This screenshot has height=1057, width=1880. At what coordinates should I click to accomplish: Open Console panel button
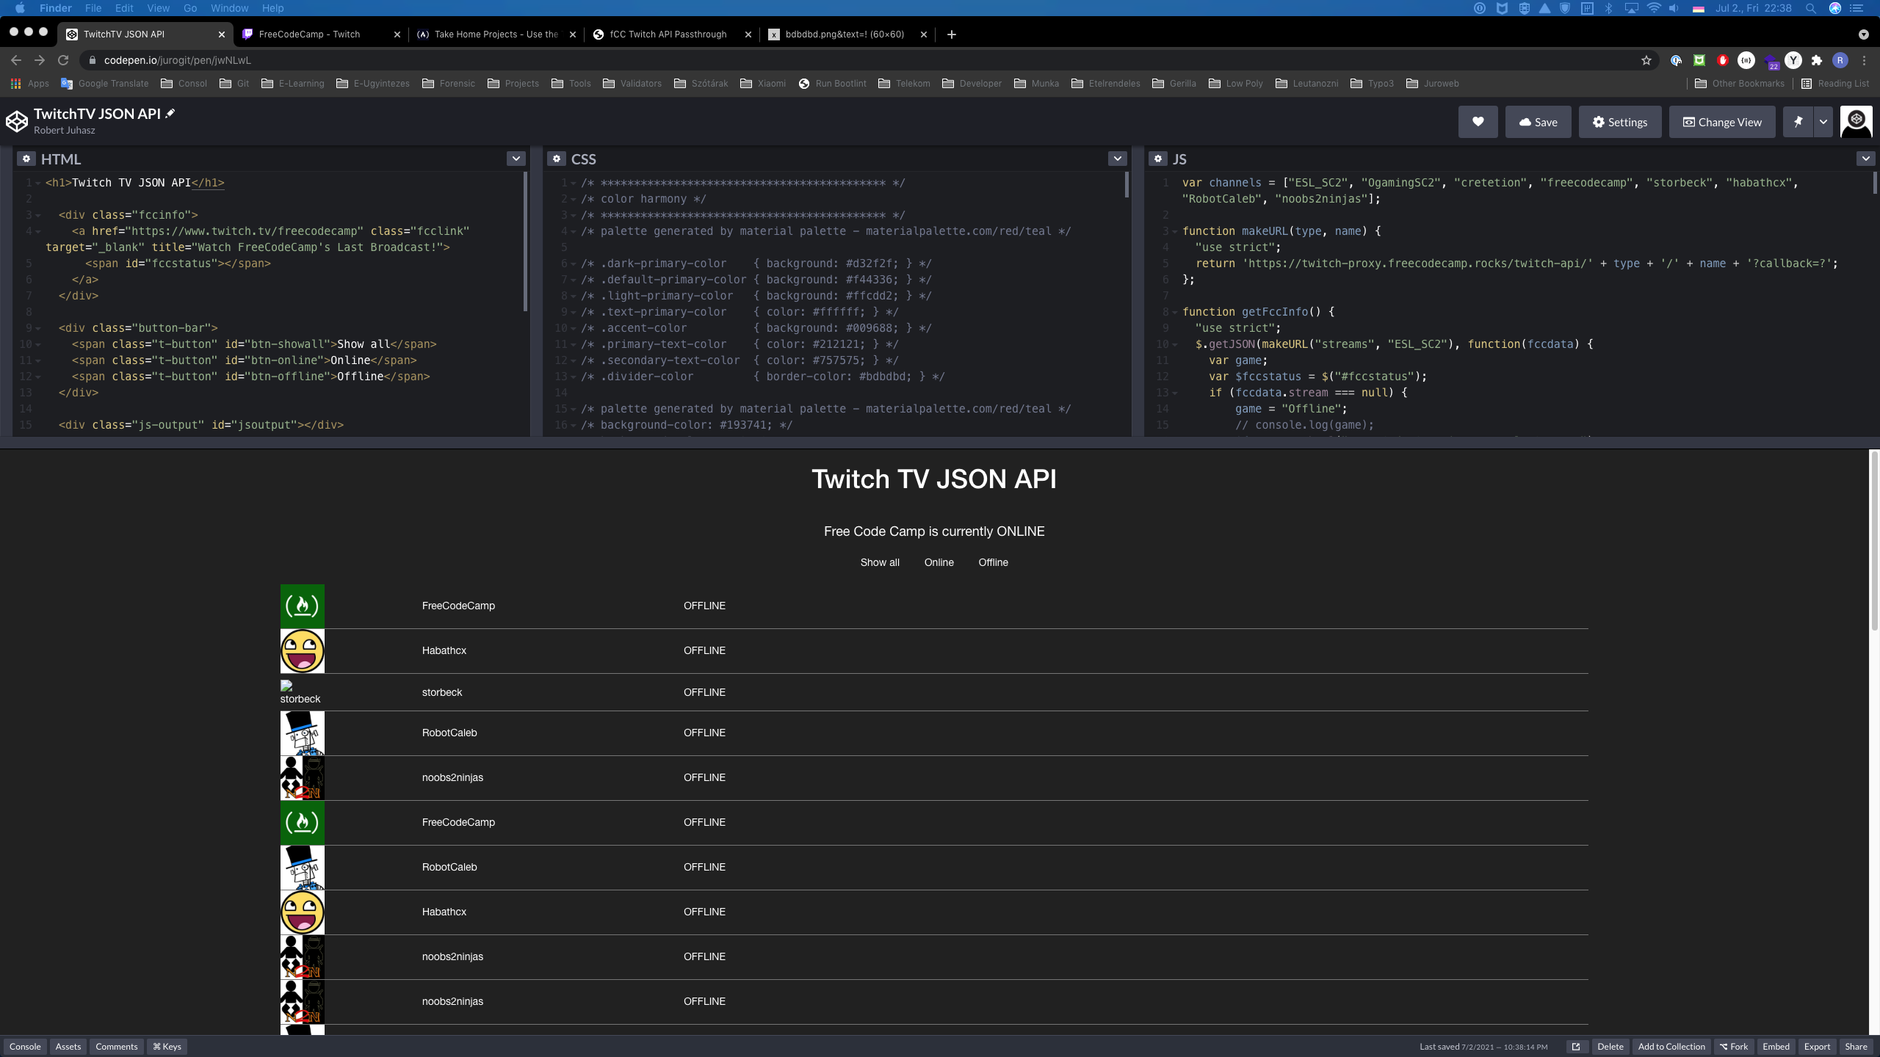click(25, 1047)
